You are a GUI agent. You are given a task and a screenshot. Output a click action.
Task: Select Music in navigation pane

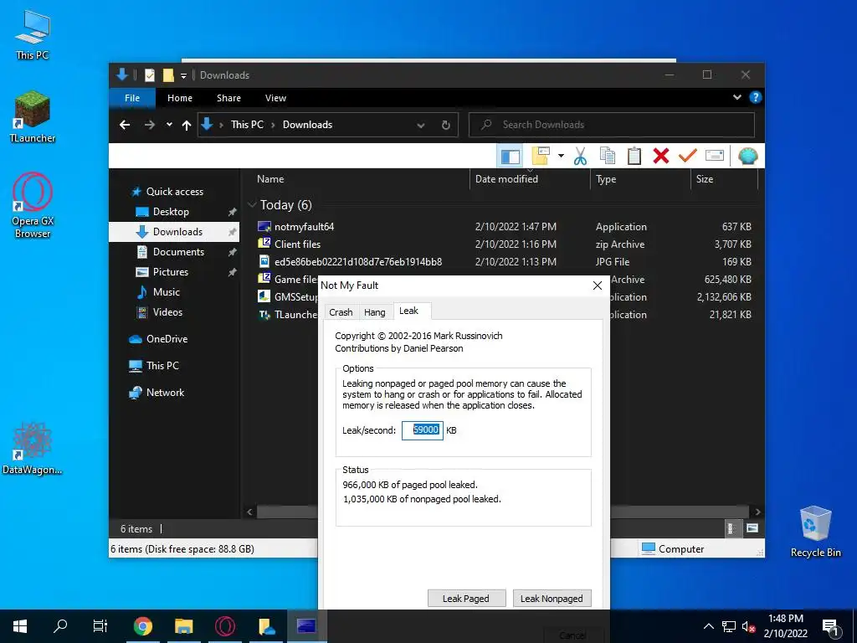point(167,292)
